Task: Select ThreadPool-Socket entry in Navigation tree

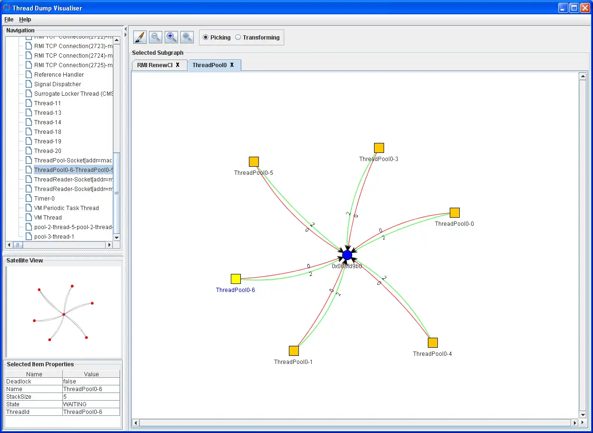Action: [73, 161]
